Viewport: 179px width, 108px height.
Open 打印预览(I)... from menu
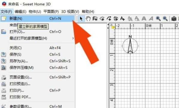point(37,84)
